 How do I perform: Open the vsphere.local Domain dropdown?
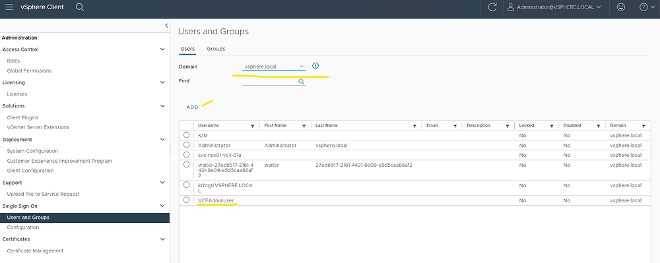tap(275, 67)
